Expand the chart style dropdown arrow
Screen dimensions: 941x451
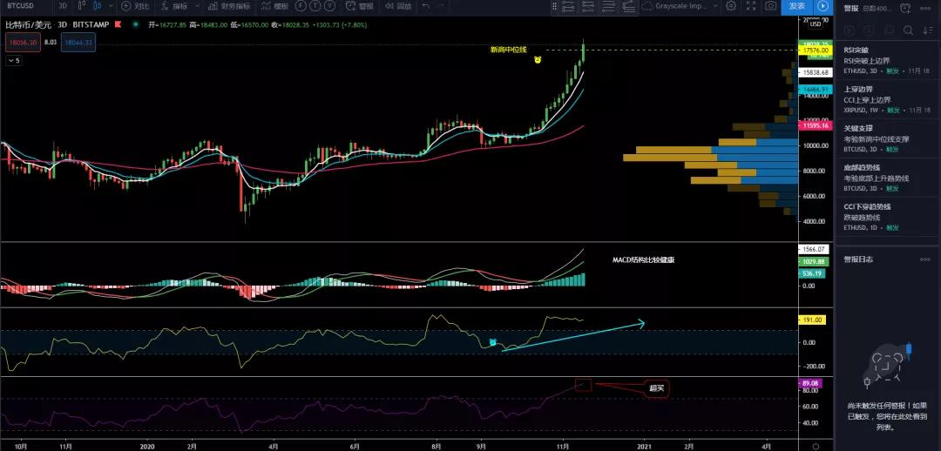click(x=110, y=6)
